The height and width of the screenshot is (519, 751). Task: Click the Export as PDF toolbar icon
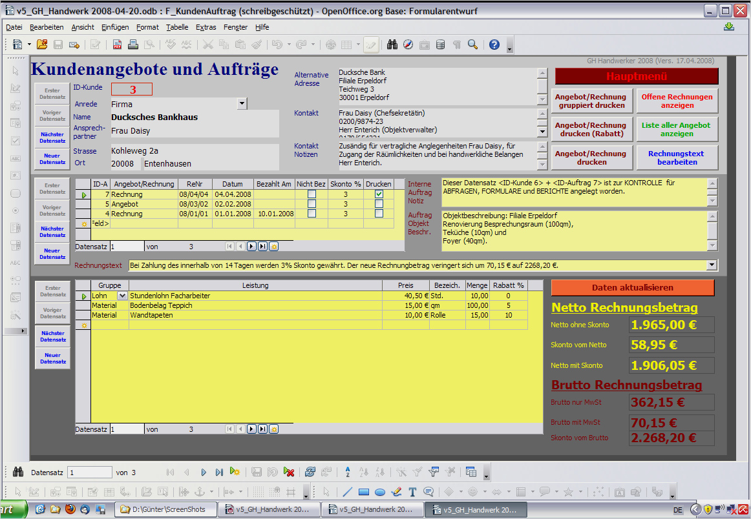click(117, 45)
